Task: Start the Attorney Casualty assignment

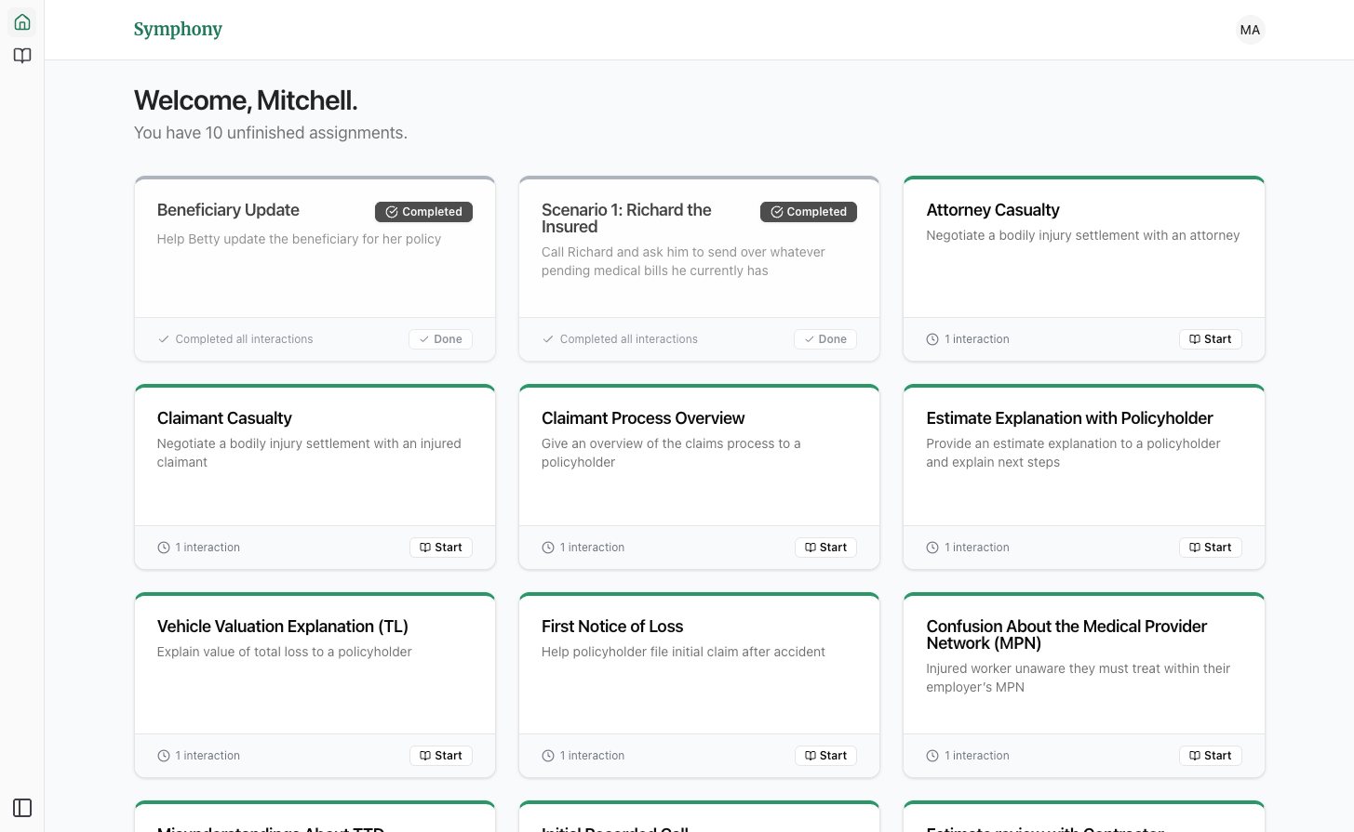Action: pyautogui.click(x=1210, y=339)
